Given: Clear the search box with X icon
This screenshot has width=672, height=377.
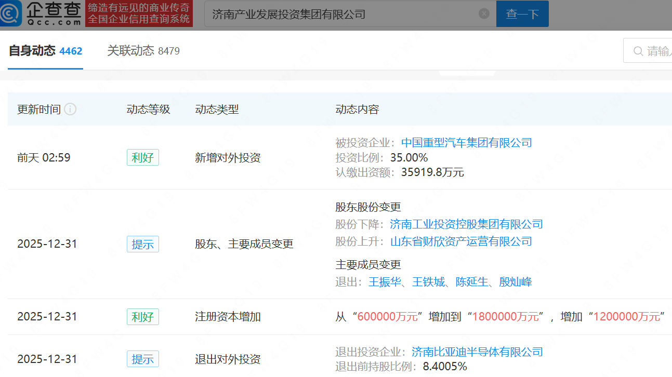Looking at the screenshot, I should pos(484,14).
